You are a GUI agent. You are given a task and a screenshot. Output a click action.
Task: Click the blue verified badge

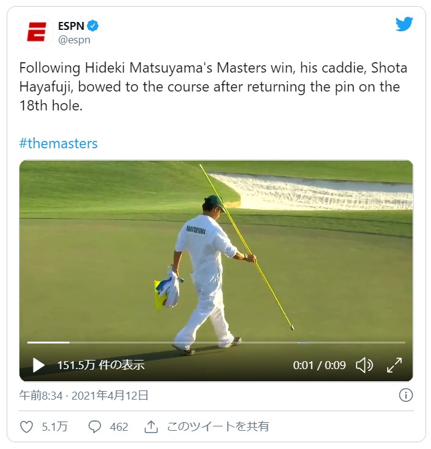93,26
